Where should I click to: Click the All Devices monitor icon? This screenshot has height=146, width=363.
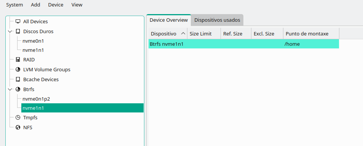pyautogui.click(x=18, y=22)
